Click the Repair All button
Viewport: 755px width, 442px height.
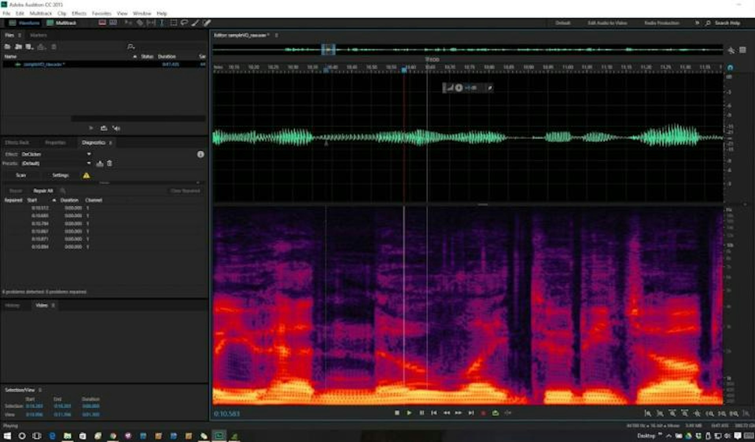point(43,191)
